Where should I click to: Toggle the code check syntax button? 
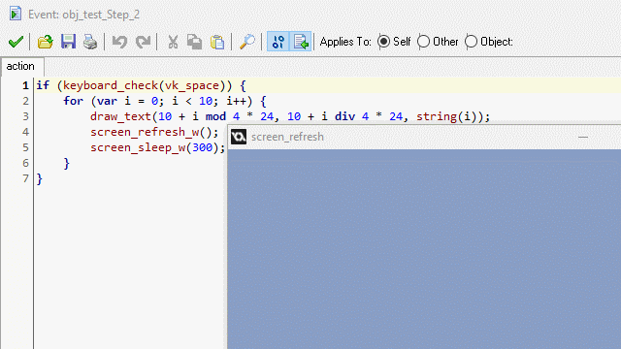pyautogui.click(x=278, y=42)
